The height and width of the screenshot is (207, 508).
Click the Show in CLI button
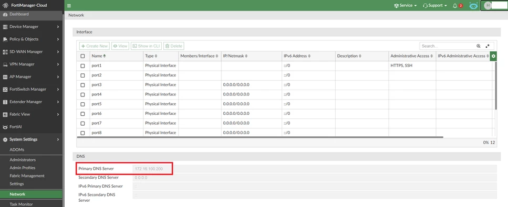(146, 46)
